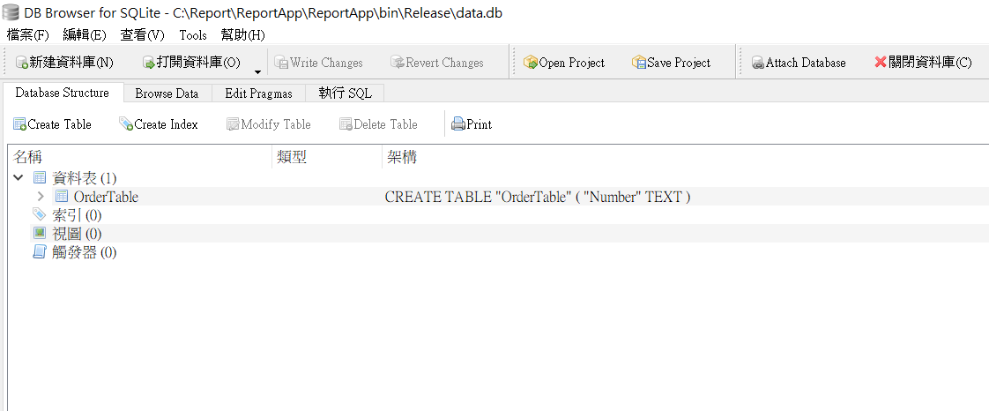Click the Revert Changes icon
The image size is (989, 411).
coord(398,64)
